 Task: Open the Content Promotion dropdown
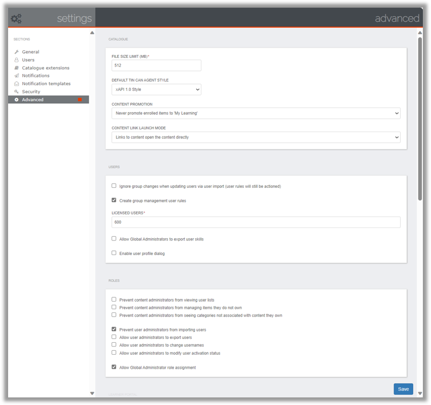point(256,113)
